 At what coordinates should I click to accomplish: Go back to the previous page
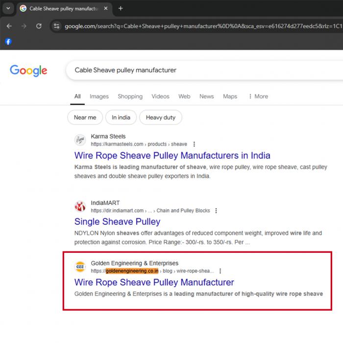point(9,26)
